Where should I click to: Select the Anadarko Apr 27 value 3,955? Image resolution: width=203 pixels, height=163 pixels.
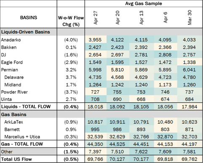[95, 40]
